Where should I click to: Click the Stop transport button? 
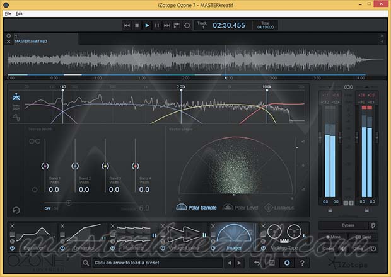point(137,25)
